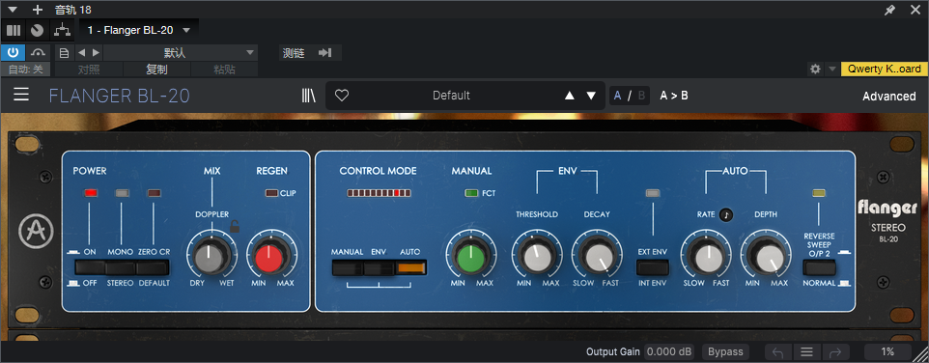Click the FLANGER BL-20 title text

point(119,96)
